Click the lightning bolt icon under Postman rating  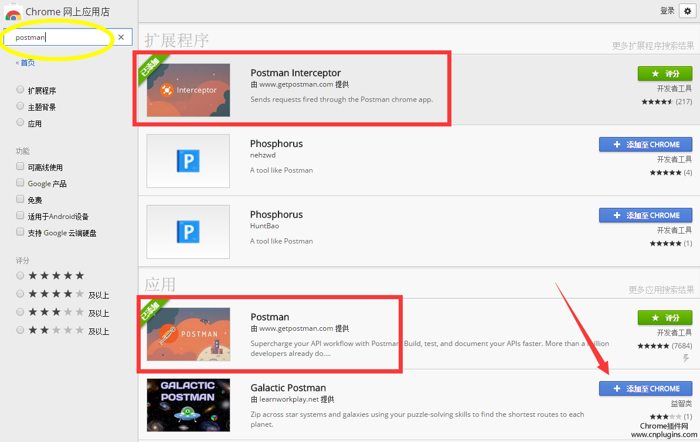coord(687,358)
